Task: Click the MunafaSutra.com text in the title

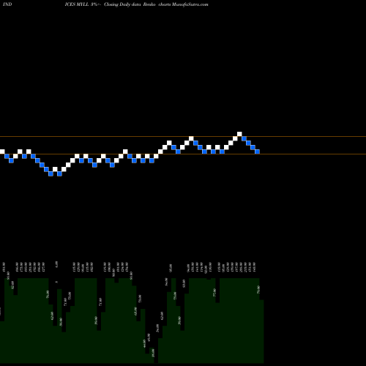Action: click(x=190, y=4)
